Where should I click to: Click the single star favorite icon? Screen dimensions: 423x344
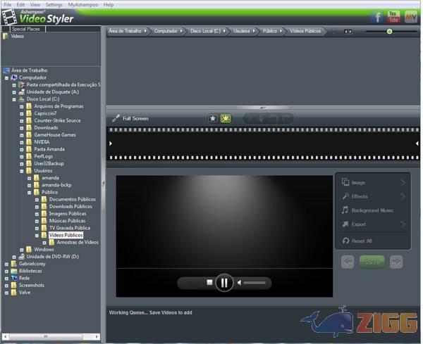[213, 118]
